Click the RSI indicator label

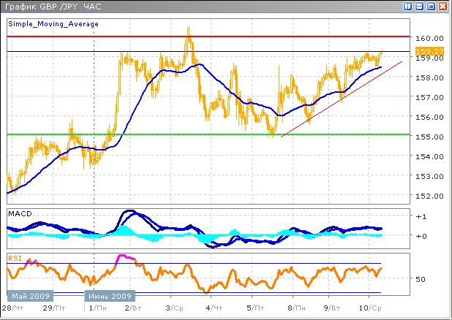pos(15,259)
